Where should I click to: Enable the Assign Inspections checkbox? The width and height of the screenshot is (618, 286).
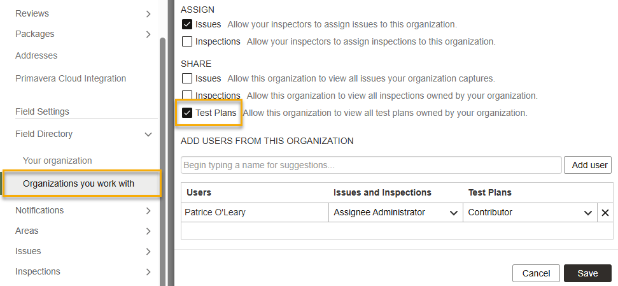tap(187, 41)
